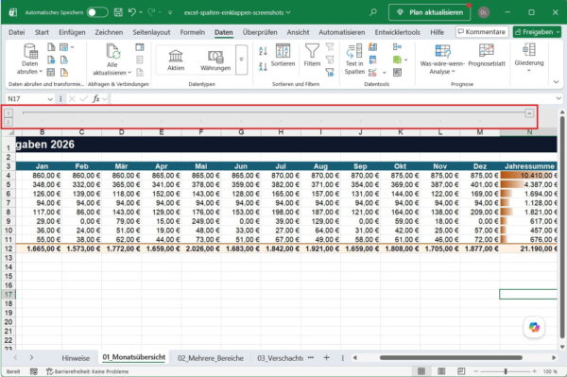Click the Freigeben button

[x=538, y=32]
